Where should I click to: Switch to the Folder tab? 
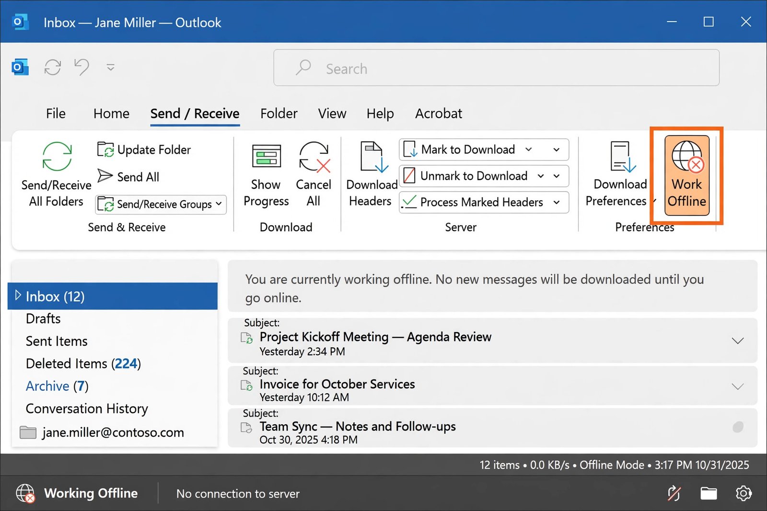[279, 114]
